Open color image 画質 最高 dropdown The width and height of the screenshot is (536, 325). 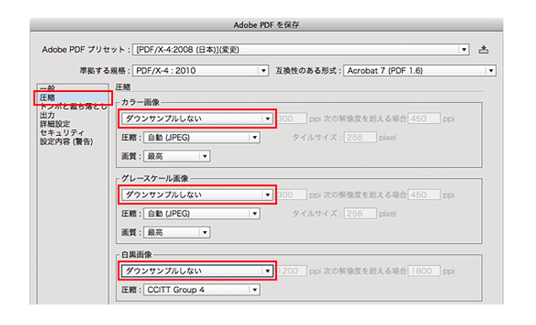point(176,156)
